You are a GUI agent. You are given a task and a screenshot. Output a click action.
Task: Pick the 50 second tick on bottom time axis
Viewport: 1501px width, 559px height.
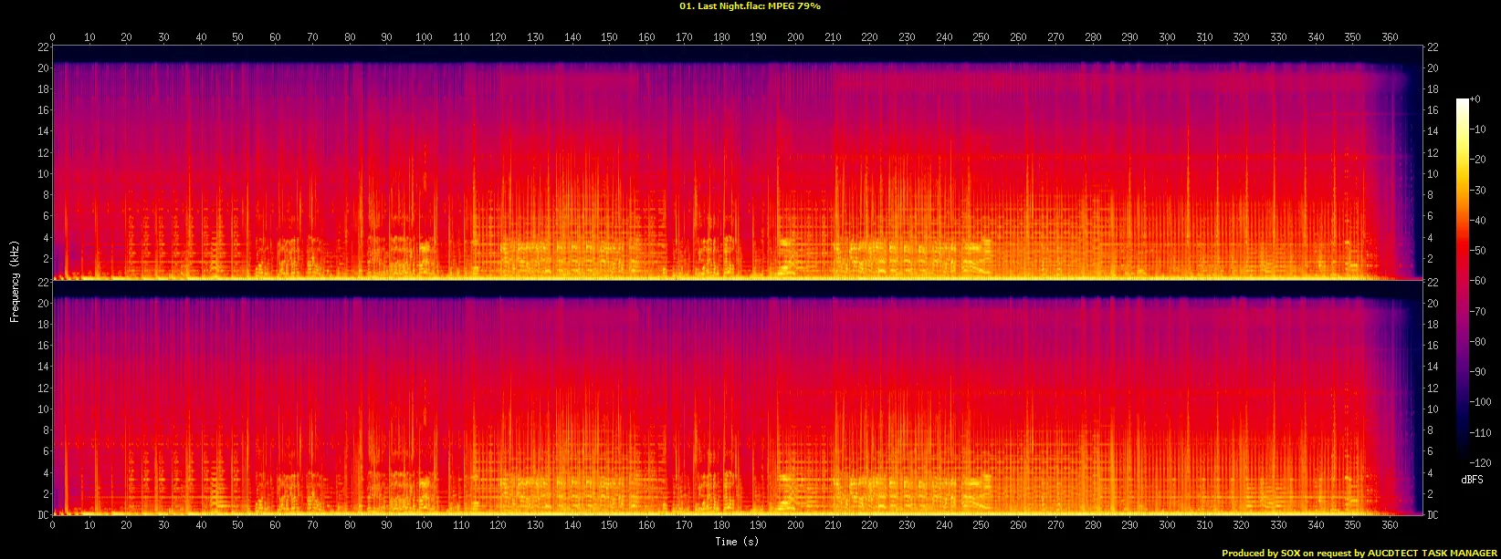(237, 524)
